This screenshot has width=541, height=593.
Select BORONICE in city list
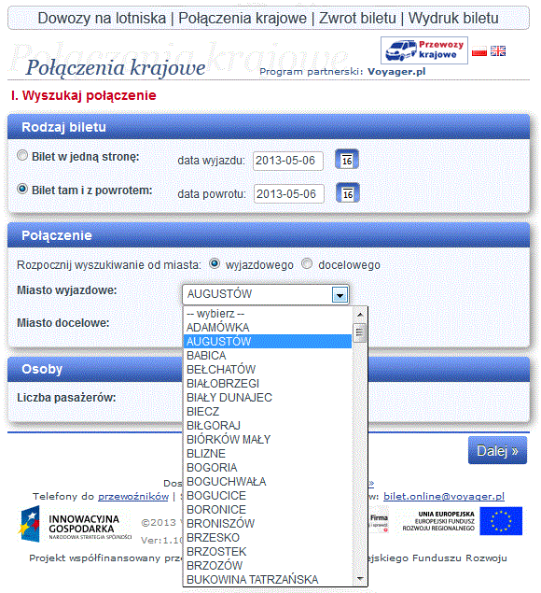pyautogui.click(x=268, y=510)
